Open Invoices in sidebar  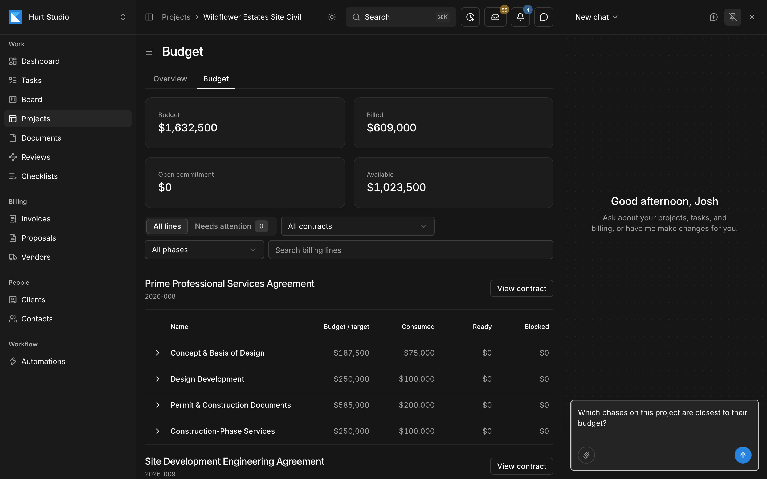(x=68, y=218)
